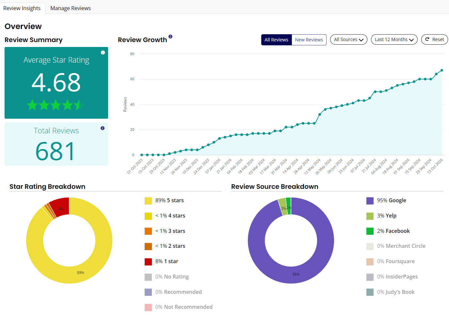Switch to the Manage Reviews tab

point(71,8)
